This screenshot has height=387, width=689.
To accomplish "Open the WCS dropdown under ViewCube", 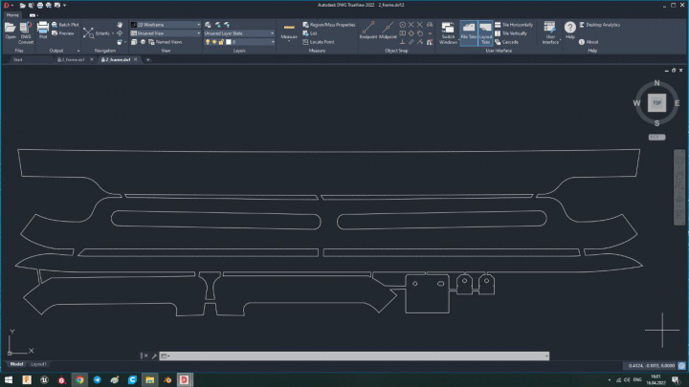I will (656, 138).
